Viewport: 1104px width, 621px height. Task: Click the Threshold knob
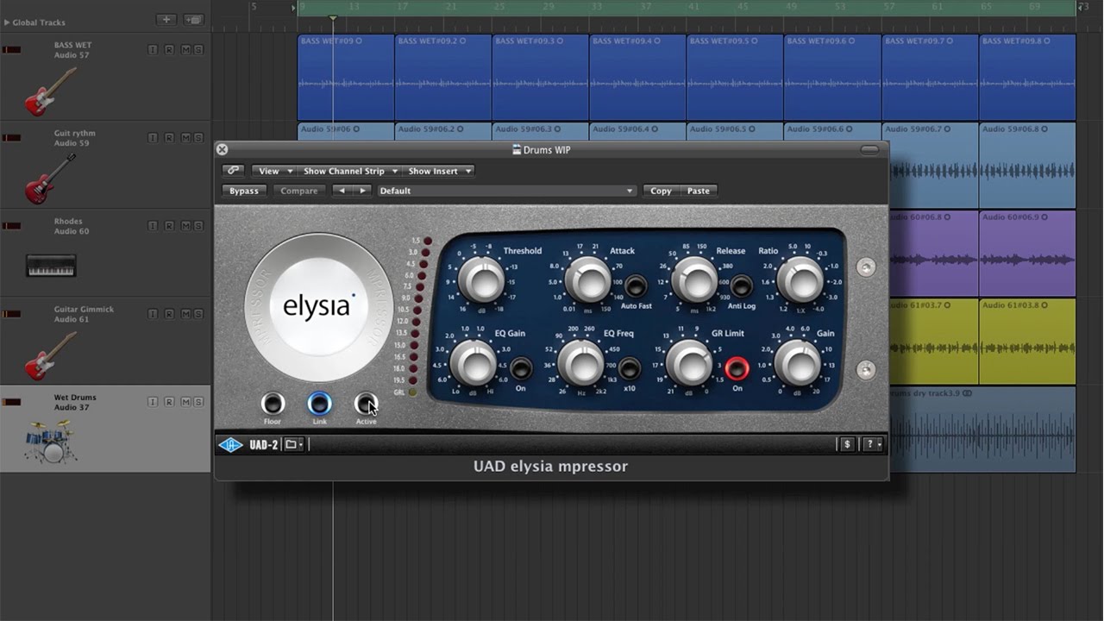click(481, 280)
